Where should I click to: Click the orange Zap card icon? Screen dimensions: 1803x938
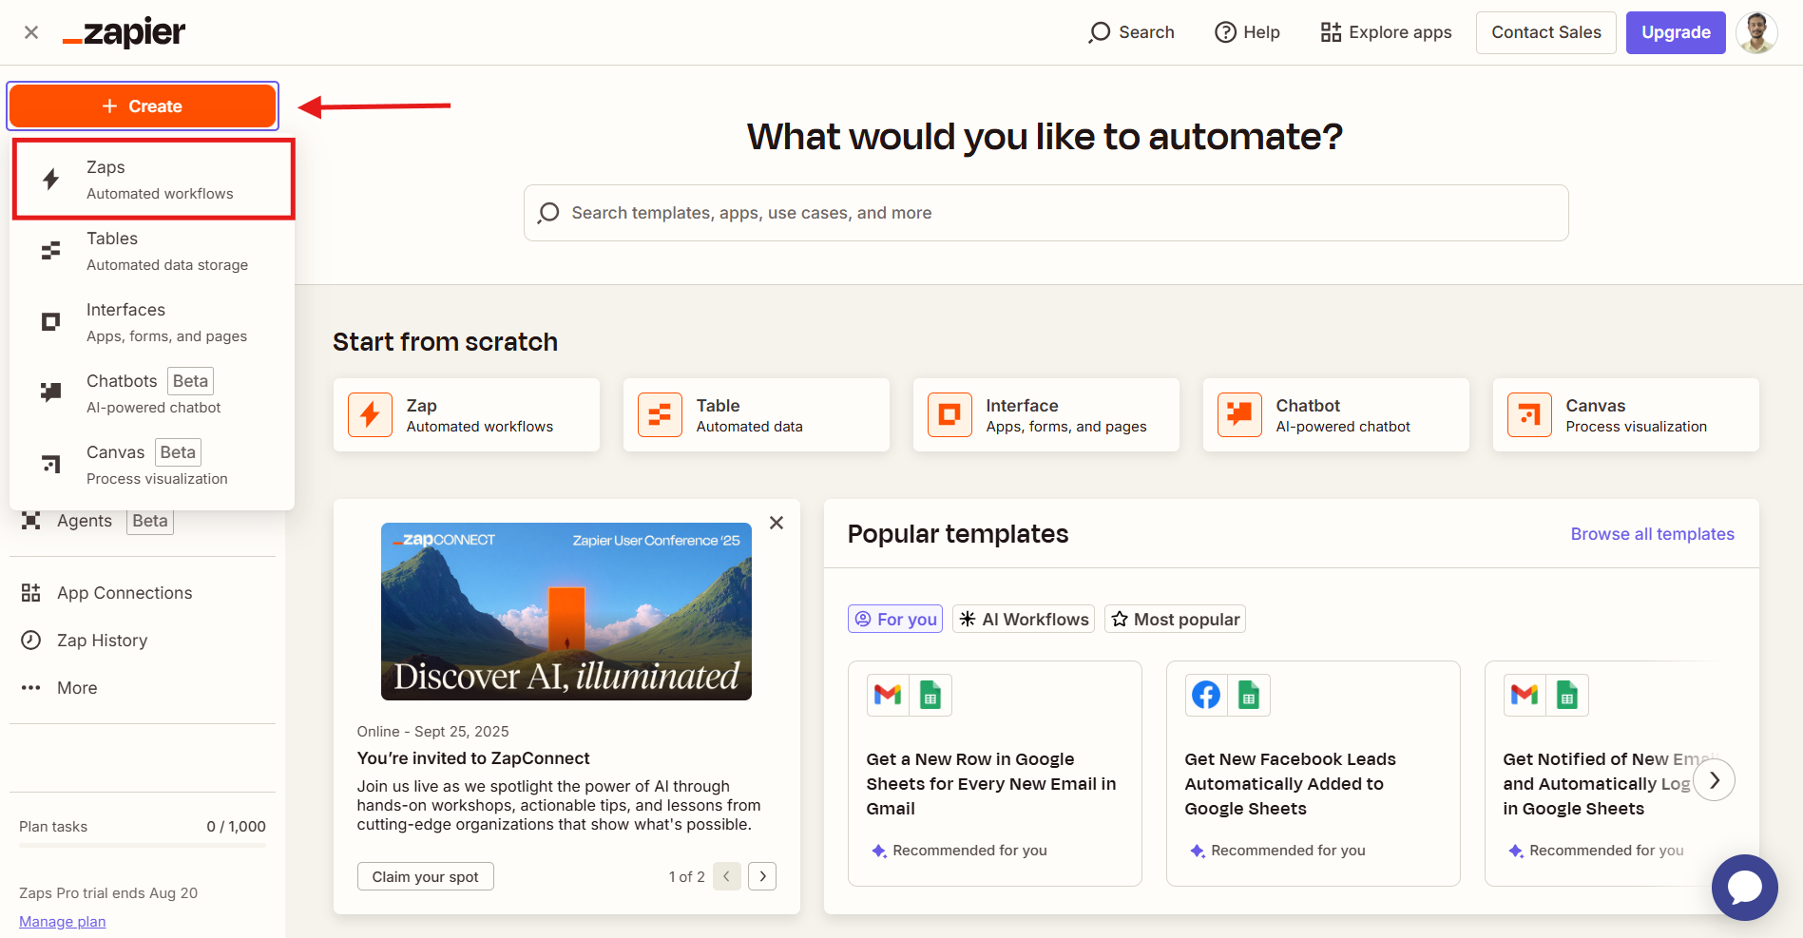point(371,414)
